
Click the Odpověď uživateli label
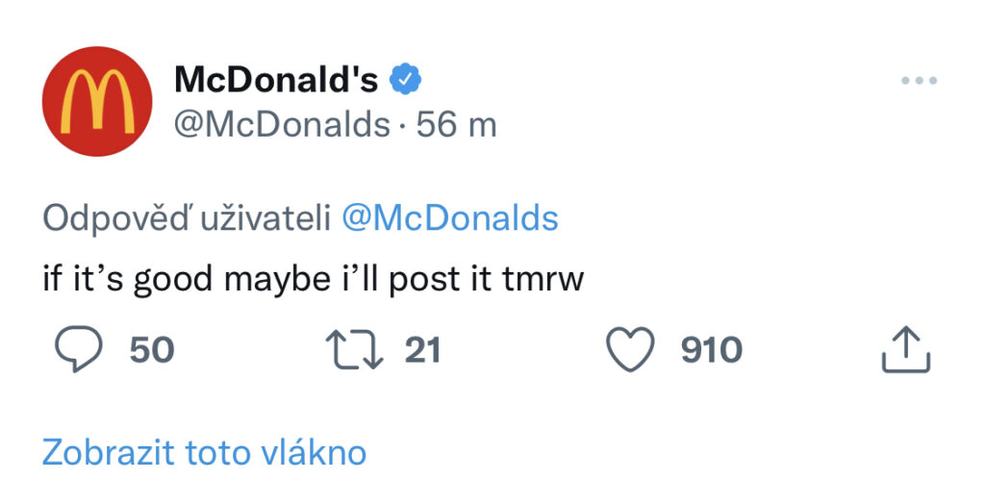point(187,218)
